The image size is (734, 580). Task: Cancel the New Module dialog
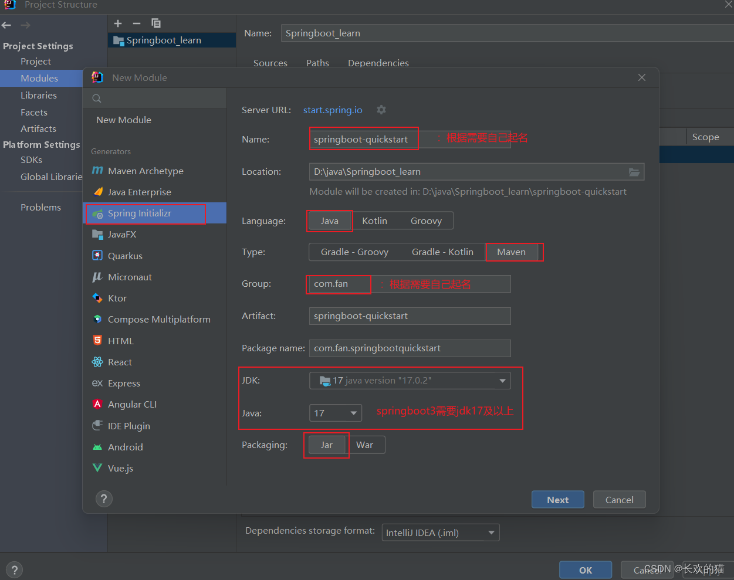620,500
